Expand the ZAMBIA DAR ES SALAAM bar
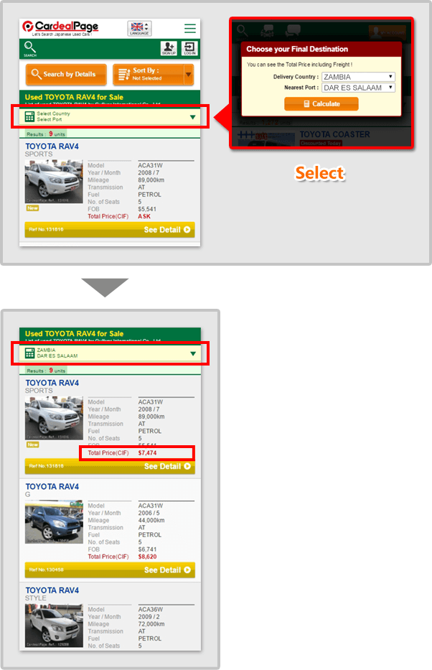The height and width of the screenshot is (670, 432). pos(110,353)
